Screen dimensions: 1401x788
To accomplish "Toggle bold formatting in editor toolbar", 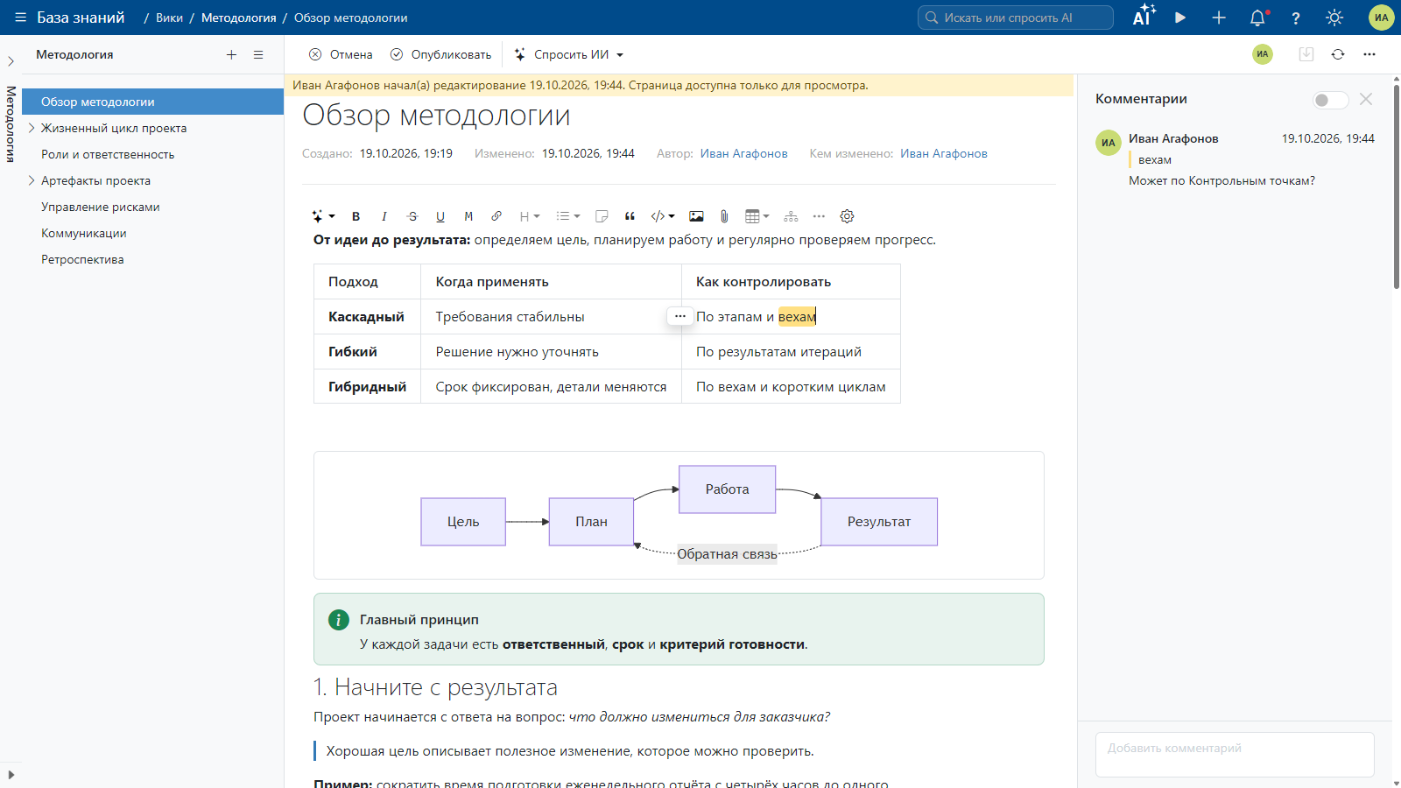I will 356,216.
